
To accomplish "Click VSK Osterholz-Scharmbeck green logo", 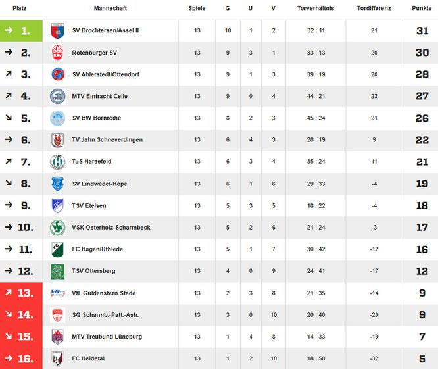I will tap(57, 228).
